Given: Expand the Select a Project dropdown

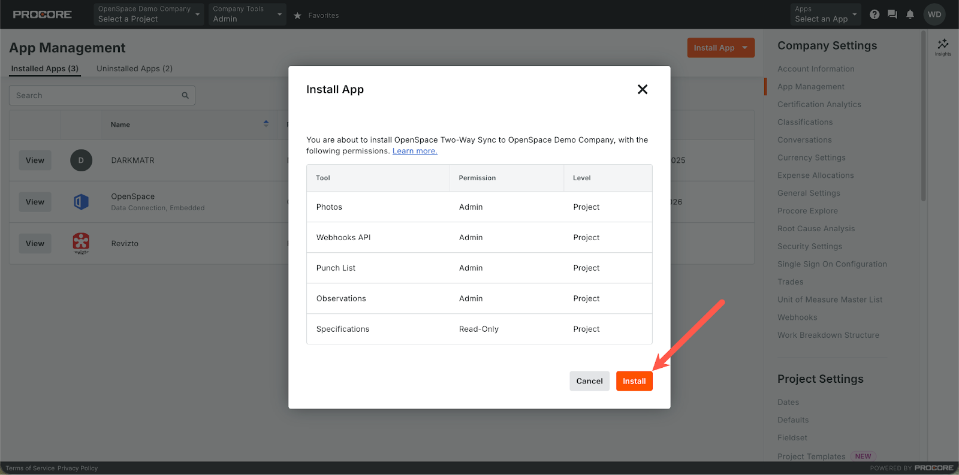Looking at the screenshot, I should point(149,14).
